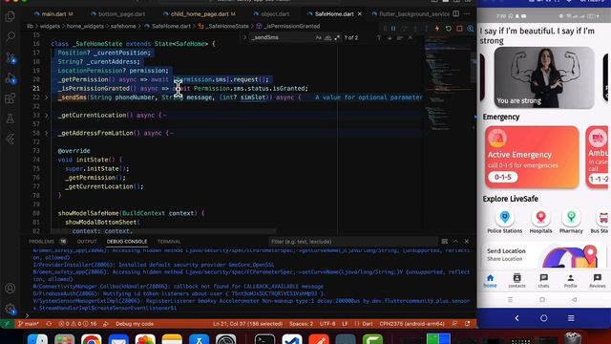Go to previous find match
611x344 pixels.
pos(379,38)
